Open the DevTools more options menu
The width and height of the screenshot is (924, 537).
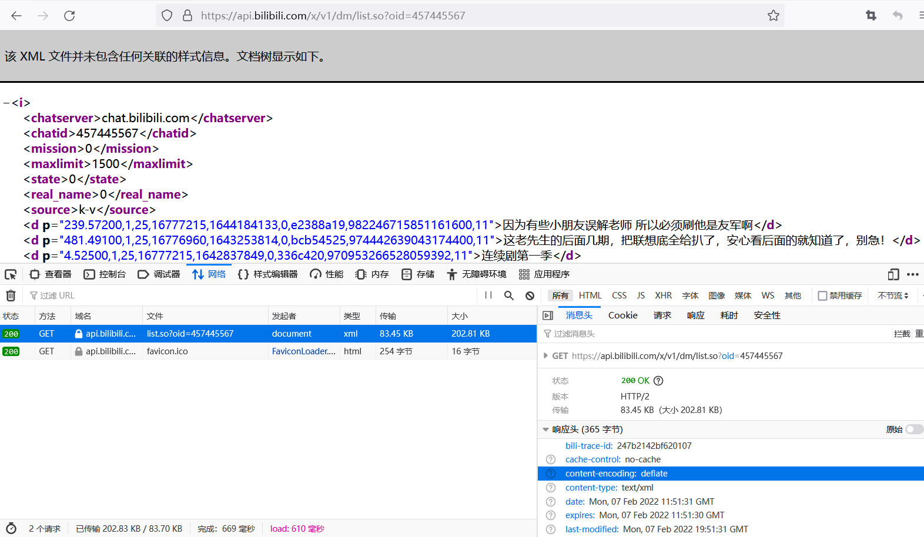[x=912, y=274]
